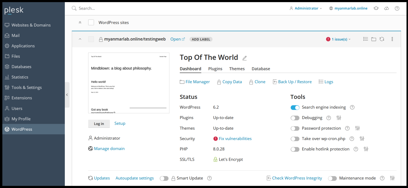Check the myanmarlab.online/testingweb site checkbox
The width and height of the screenshot is (408, 188).
[91, 39]
